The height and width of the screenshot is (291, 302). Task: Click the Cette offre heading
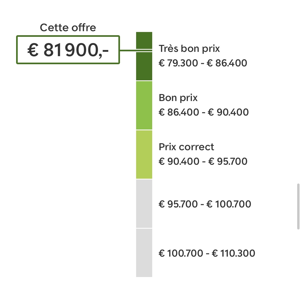(x=68, y=28)
